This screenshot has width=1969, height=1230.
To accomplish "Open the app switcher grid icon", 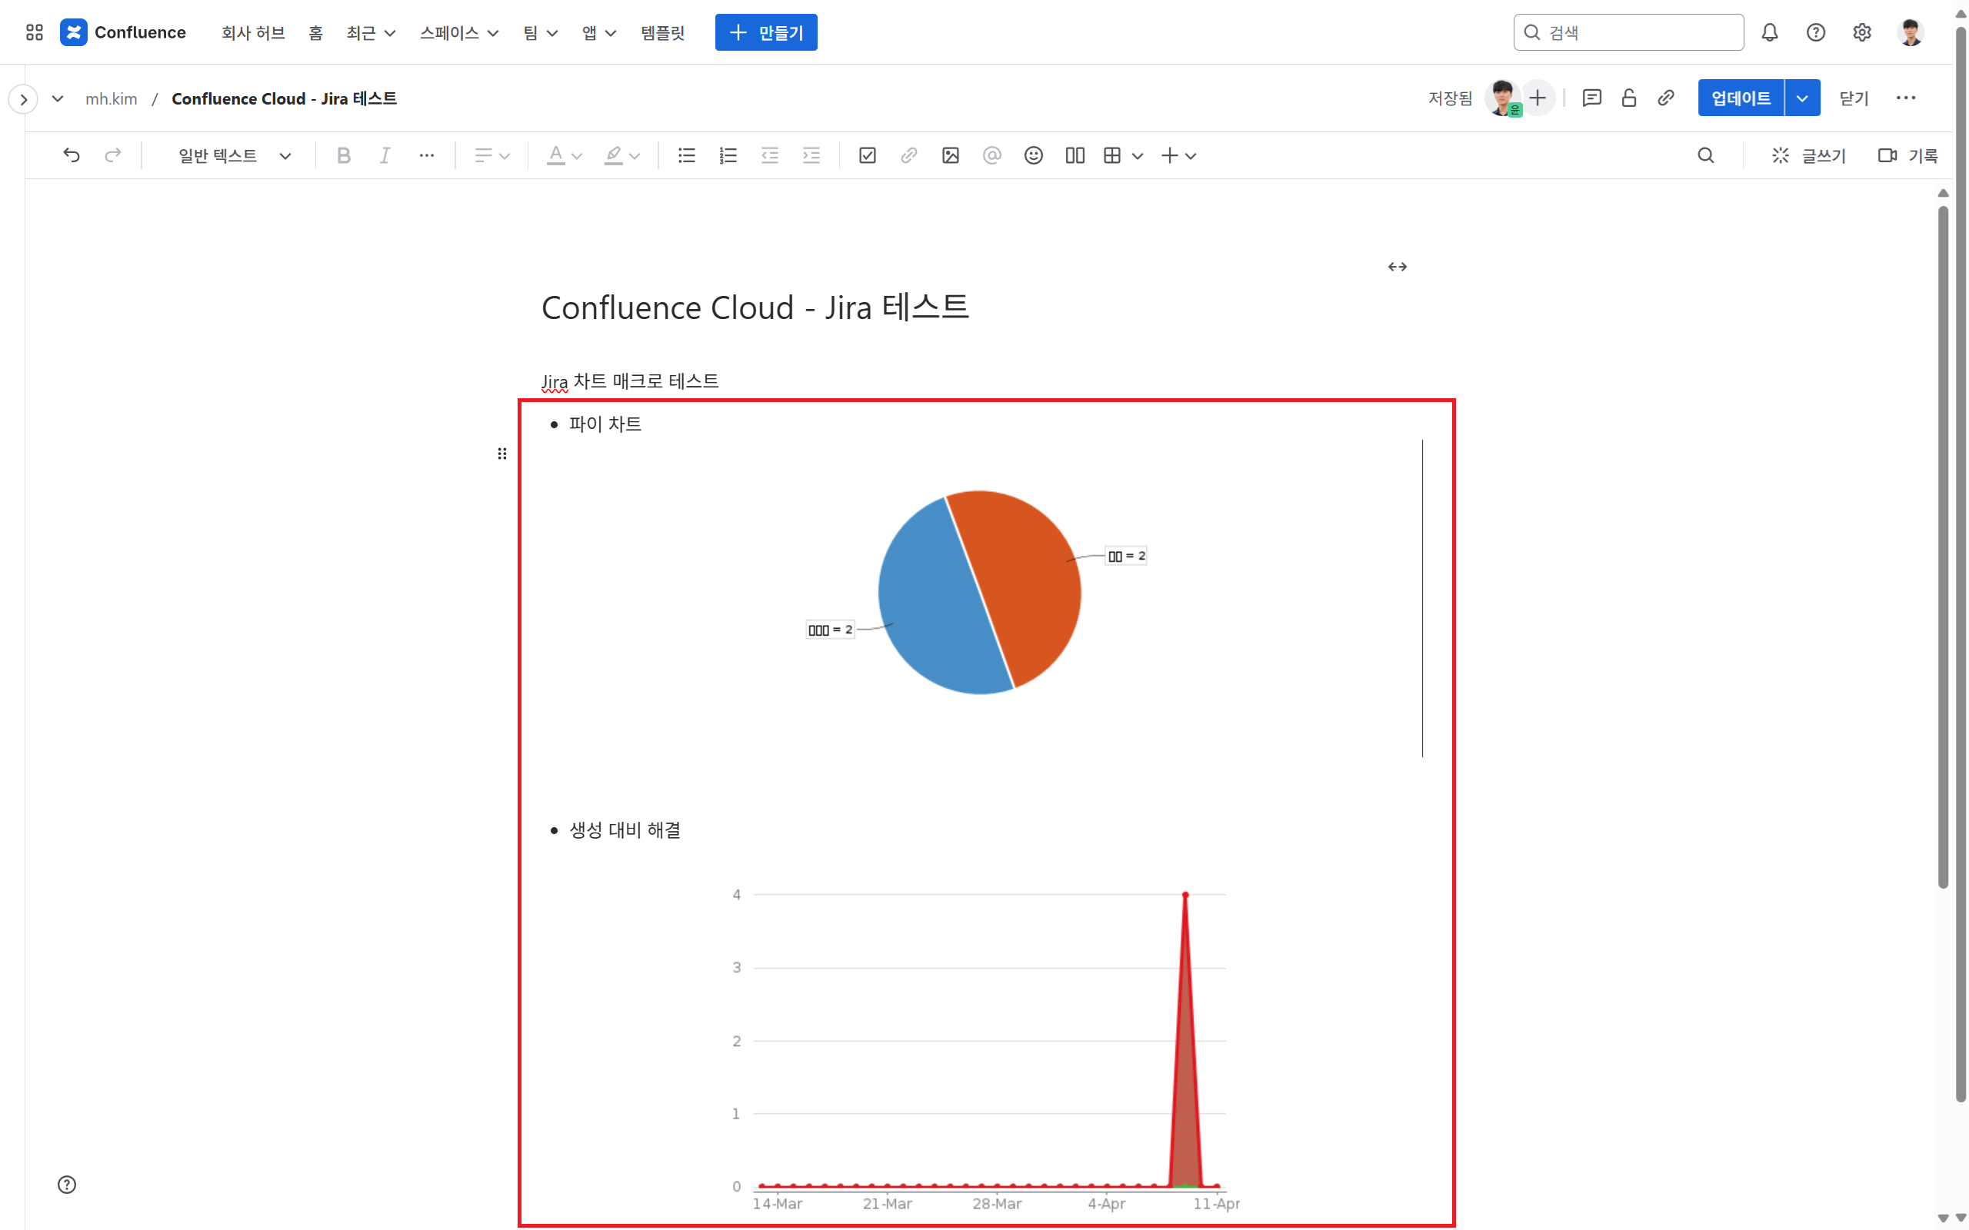I will click(x=34, y=32).
